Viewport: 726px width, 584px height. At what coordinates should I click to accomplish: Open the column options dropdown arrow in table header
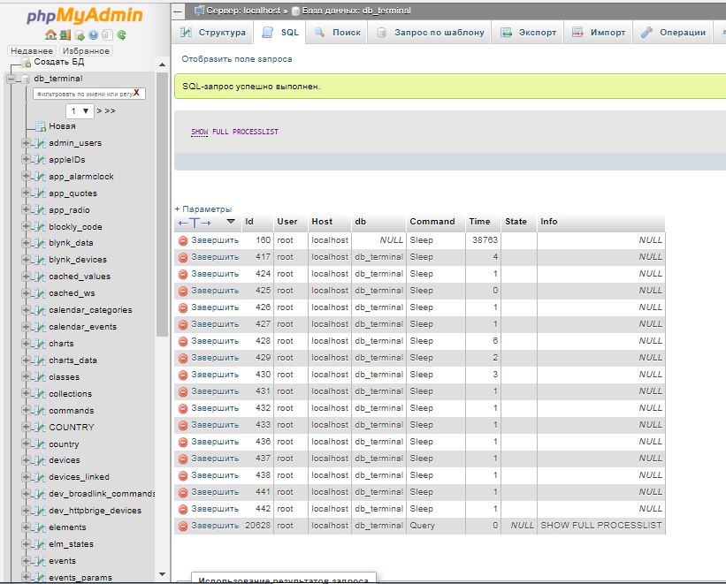pyautogui.click(x=231, y=222)
